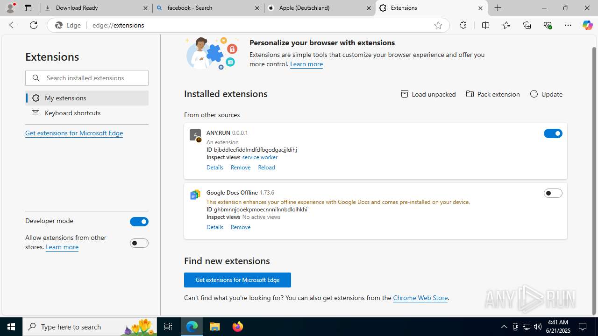This screenshot has width=598, height=336.
Task: Click Load unpacked button
Action: (428, 94)
